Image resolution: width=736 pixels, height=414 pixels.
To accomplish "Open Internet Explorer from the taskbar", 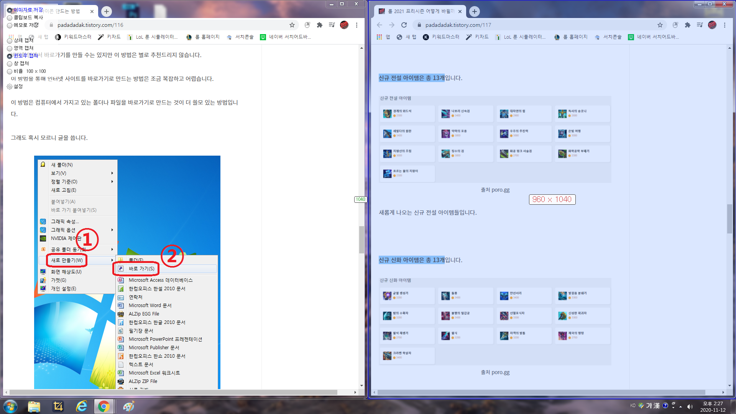I will pos(81,406).
